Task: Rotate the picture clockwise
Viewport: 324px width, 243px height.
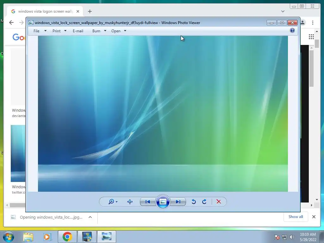Action: pos(204,202)
